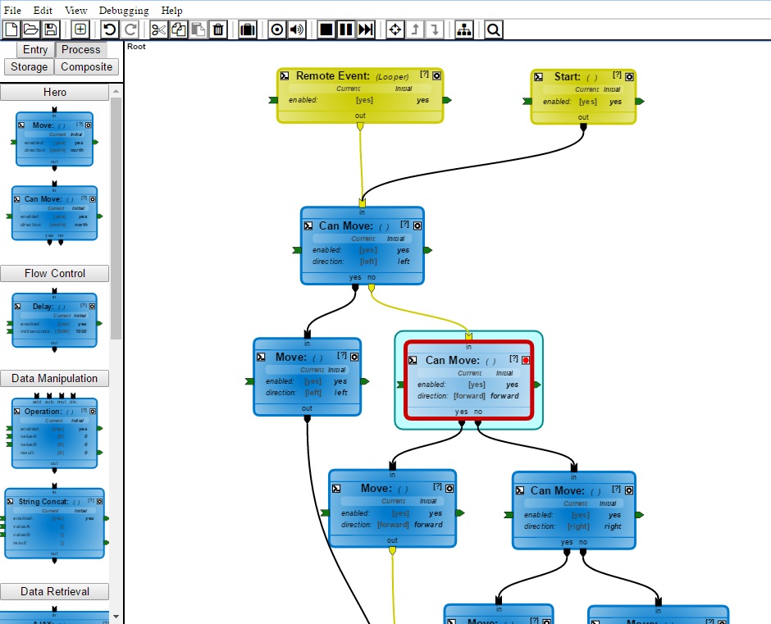Click the crosshair center-view icon
Image resolution: width=771 pixels, height=624 pixels.
(x=395, y=30)
